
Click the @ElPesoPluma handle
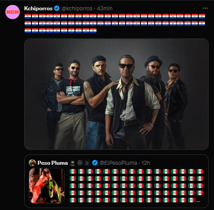[x=118, y=163]
